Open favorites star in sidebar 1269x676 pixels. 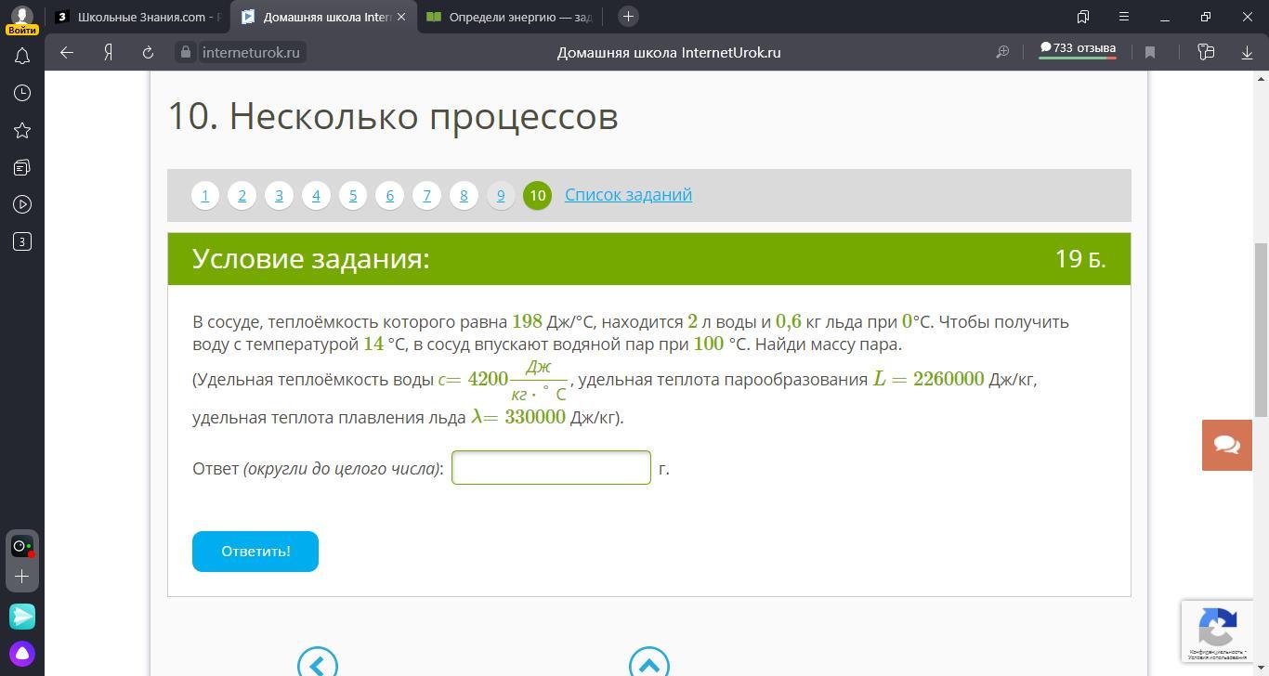[x=22, y=130]
